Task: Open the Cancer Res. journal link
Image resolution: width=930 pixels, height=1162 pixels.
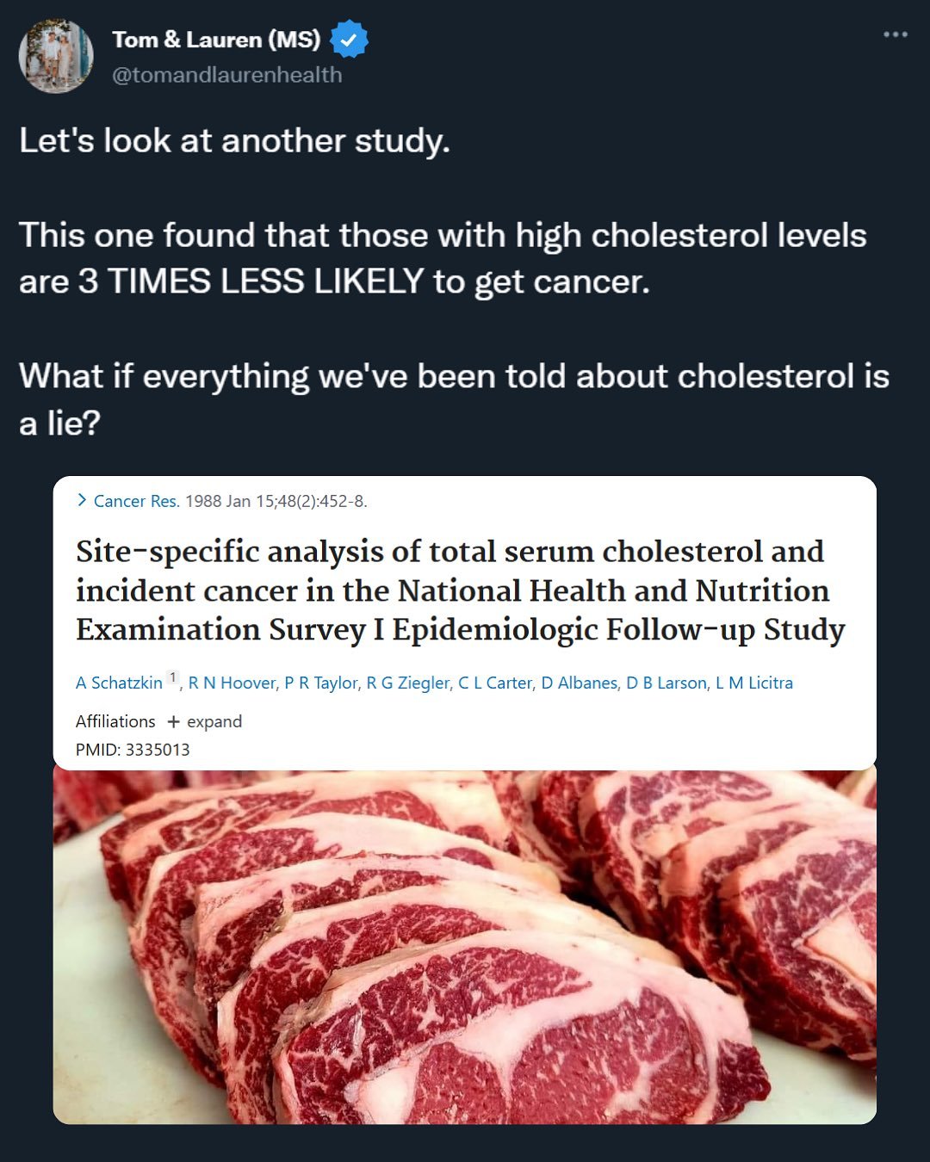Action: 136,501
